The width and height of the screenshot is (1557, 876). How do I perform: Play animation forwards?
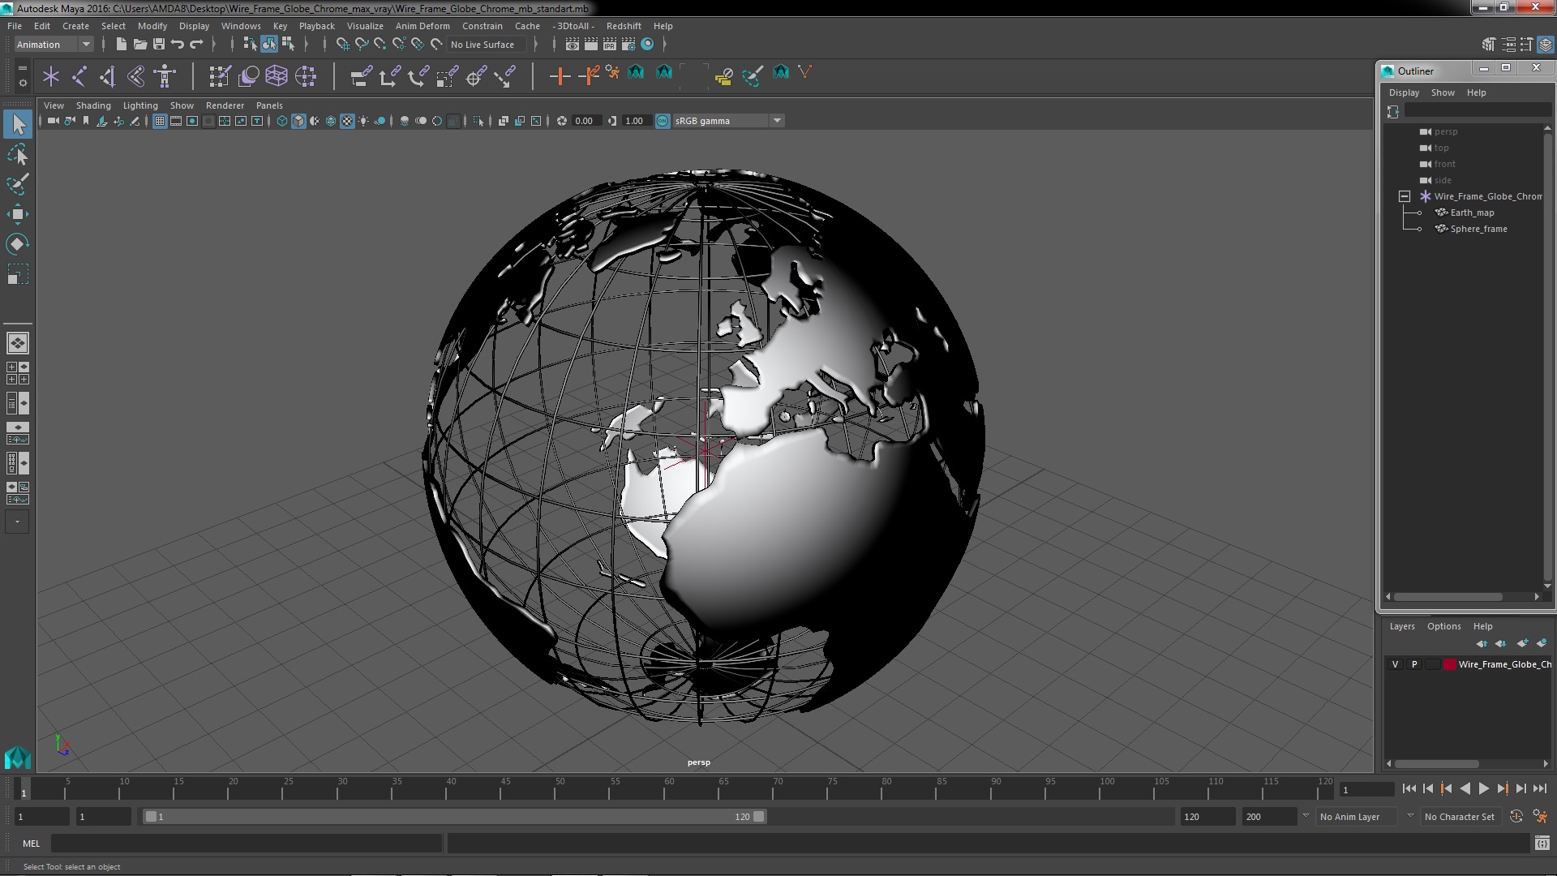(1483, 788)
